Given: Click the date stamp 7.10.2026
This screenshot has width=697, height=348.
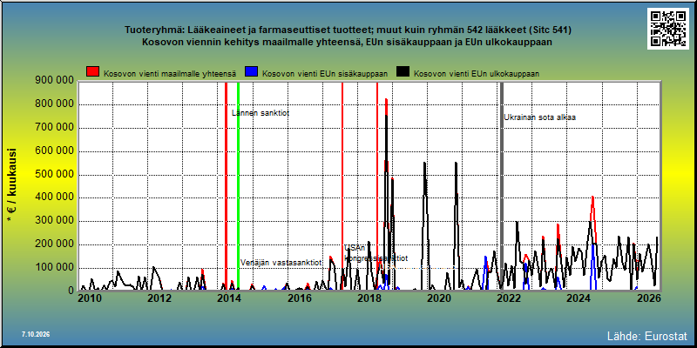Looking at the screenshot, I should coord(36,334).
